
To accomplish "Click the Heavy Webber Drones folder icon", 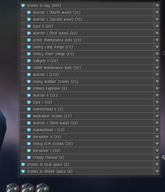I will tap(29, 81).
